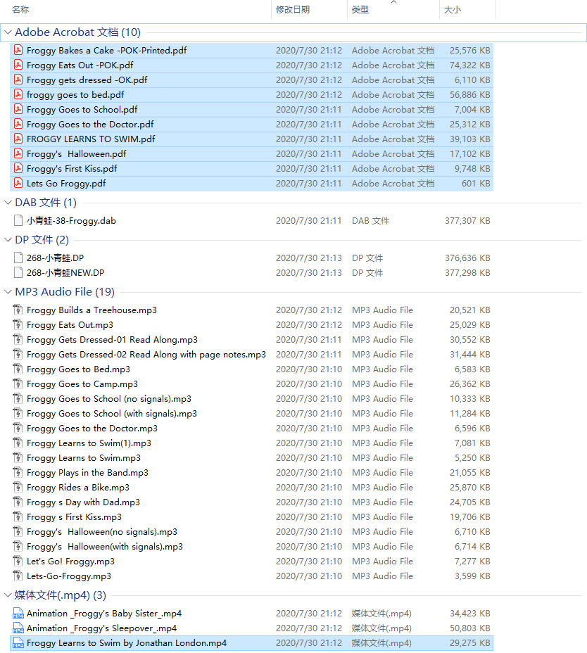Viewport: 587px width, 653px height.
Task: Sort by 名称 column header
Action: pyautogui.click(x=21, y=9)
